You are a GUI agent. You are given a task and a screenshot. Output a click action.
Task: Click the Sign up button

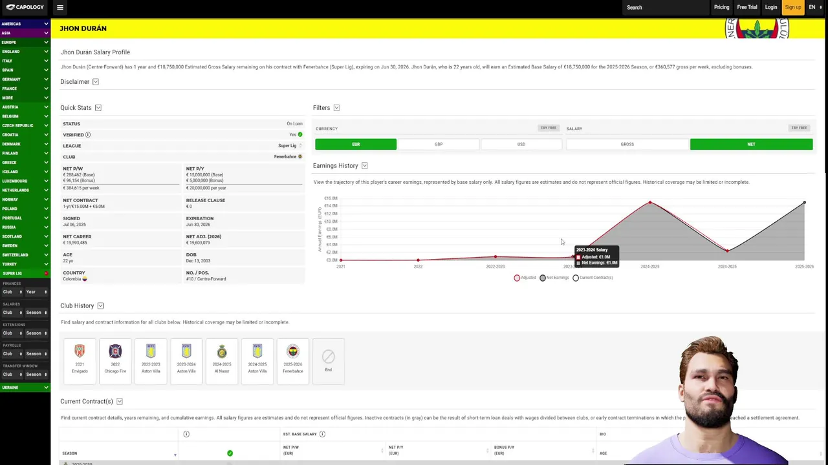click(793, 7)
